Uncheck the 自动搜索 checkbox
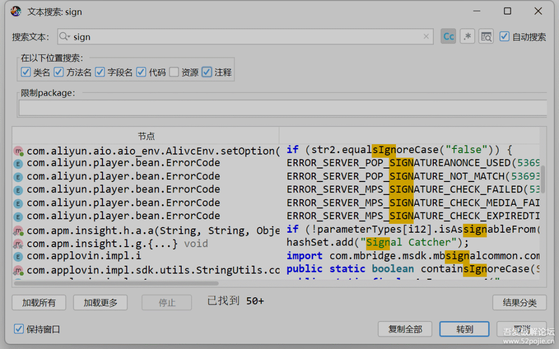 pos(504,36)
